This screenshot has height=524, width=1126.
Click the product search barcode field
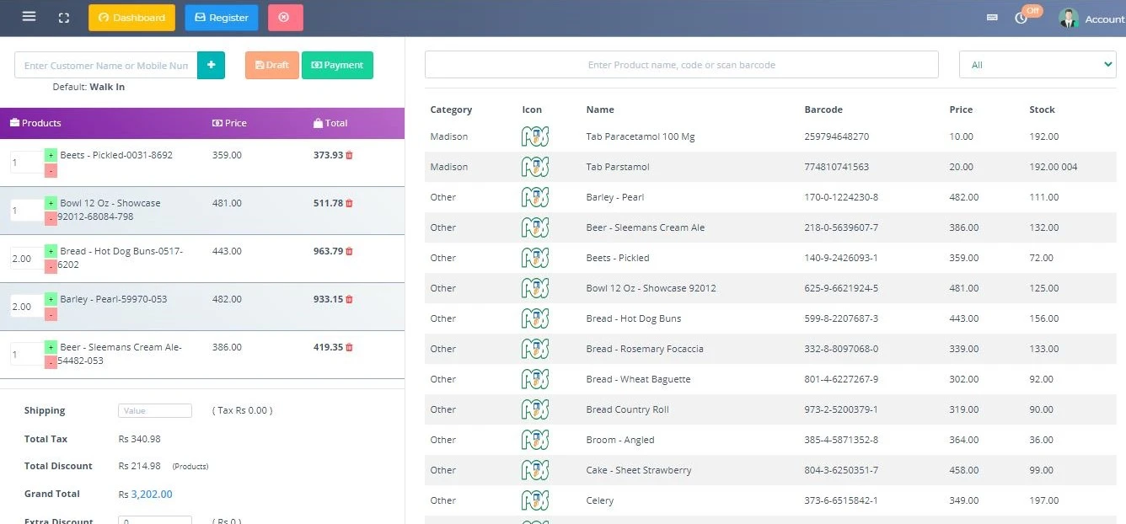click(x=681, y=65)
